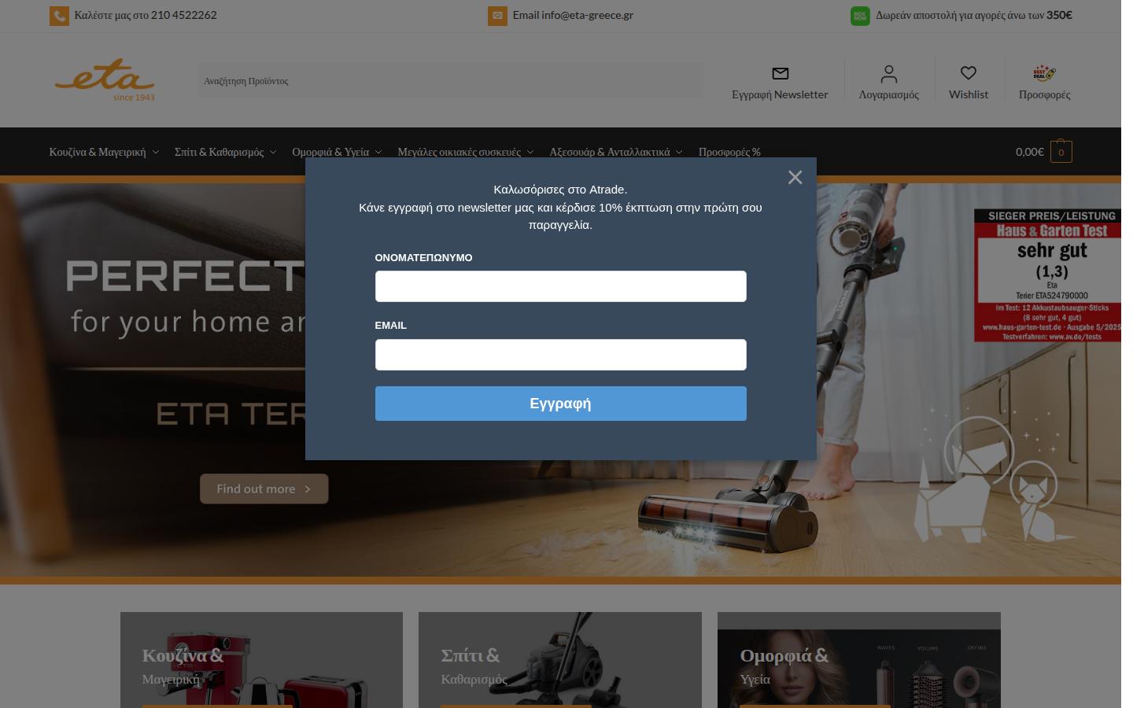Open the Σπίτι & Καθαρισμός category card
The width and height of the screenshot is (1133, 708).
(x=560, y=660)
